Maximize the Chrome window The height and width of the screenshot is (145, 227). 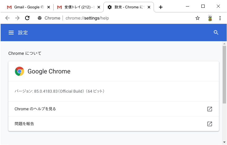point(203,6)
